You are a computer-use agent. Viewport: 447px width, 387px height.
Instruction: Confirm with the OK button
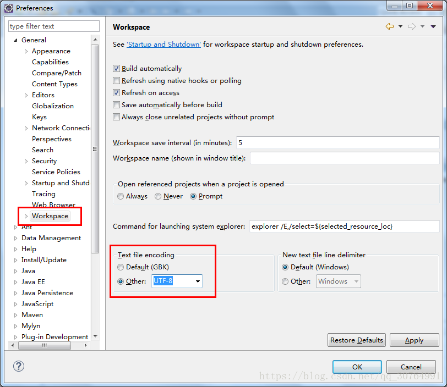pos(357,367)
